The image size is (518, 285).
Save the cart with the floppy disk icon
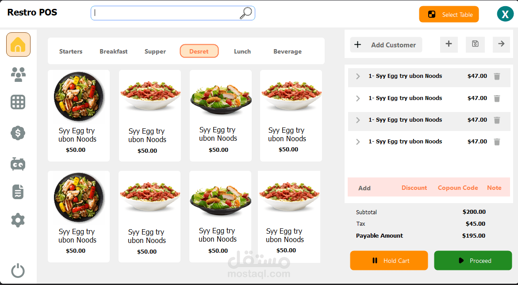(475, 44)
